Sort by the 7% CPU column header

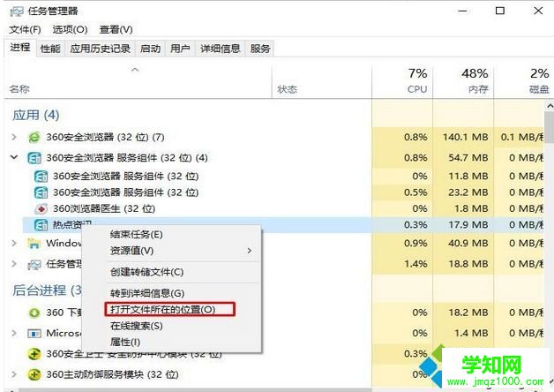pos(402,80)
